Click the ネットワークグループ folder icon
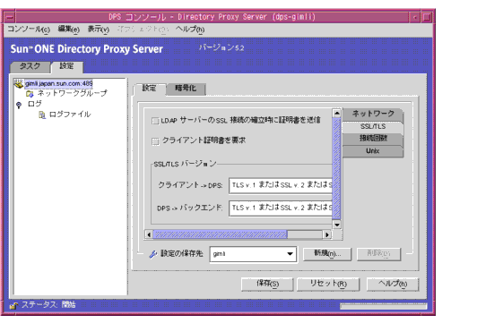477x323 pixels. click(30, 94)
